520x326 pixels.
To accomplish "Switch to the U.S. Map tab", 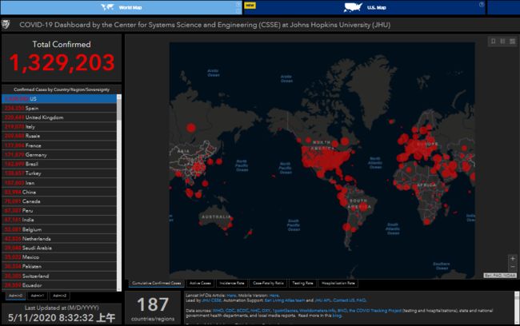I will pos(365,7).
